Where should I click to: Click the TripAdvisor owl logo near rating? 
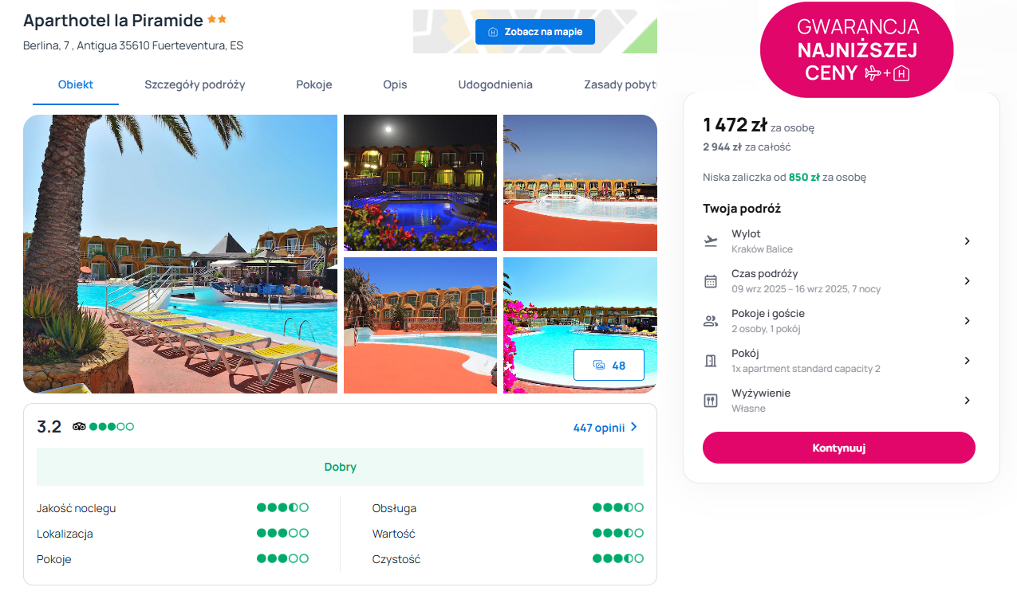click(x=79, y=427)
